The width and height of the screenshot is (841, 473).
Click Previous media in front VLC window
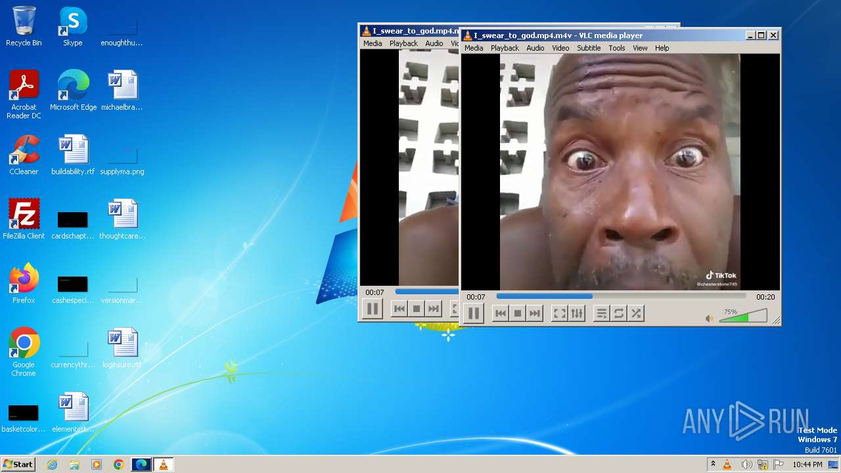[501, 313]
